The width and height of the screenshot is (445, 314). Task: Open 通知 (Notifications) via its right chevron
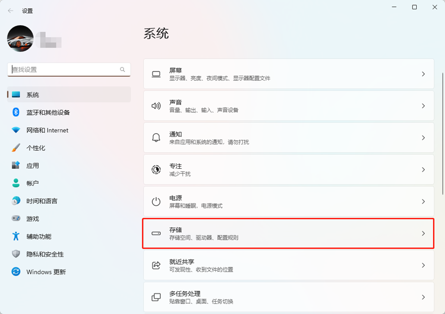(x=423, y=137)
